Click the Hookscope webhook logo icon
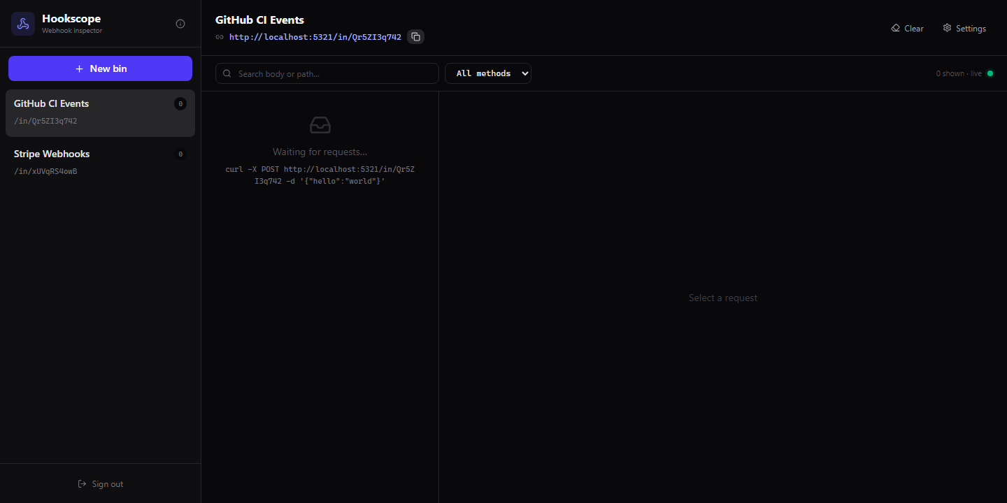 point(23,24)
